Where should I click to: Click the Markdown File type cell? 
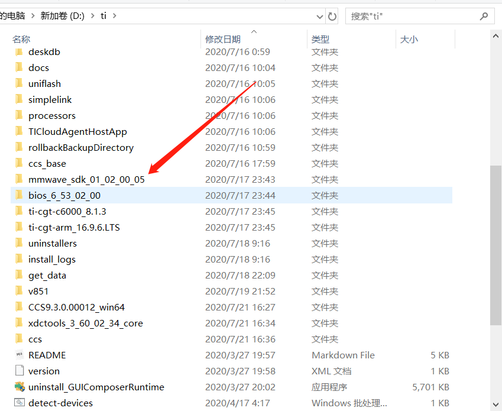(x=343, y=355)
